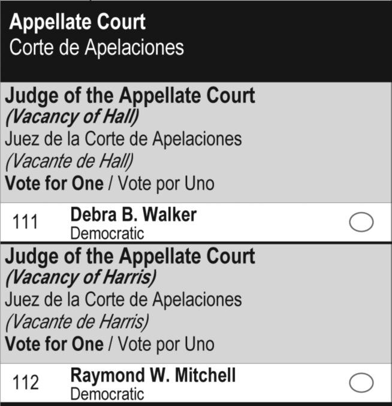Click the (Vacante de Hall) text

point(69,161)
